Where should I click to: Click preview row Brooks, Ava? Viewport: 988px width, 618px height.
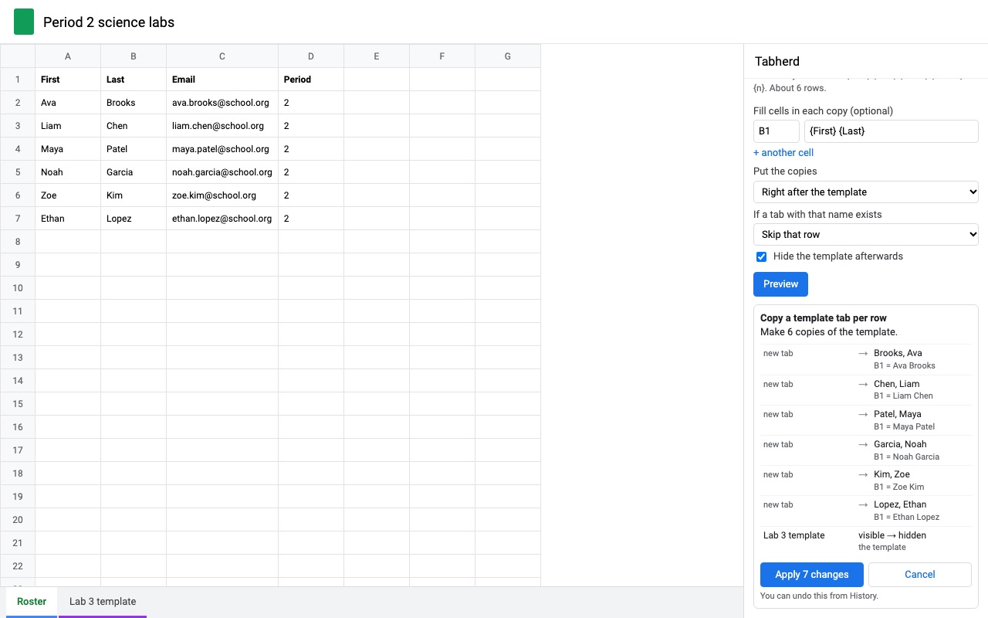(x=865, y=359)
